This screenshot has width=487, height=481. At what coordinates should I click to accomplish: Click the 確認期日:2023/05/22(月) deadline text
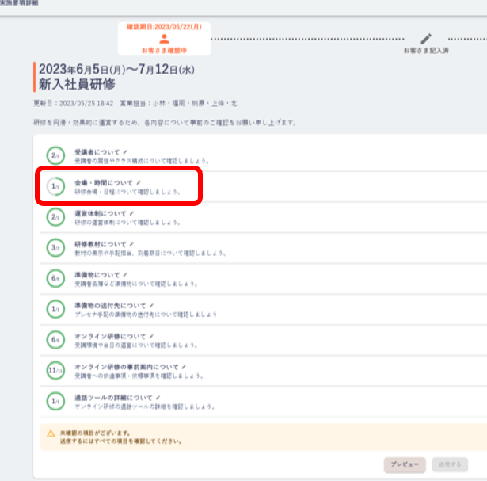click(x=164, y=27)
